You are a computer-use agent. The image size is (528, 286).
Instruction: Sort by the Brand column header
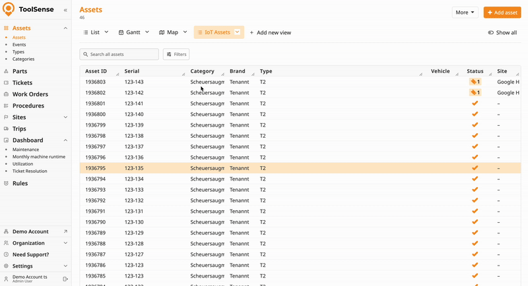[x=238, y=71]
